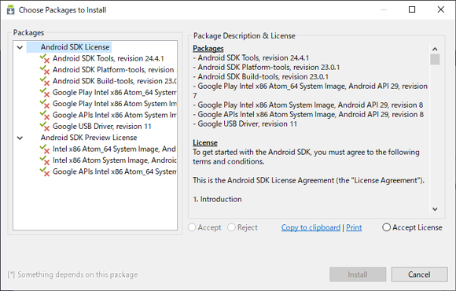Click the SDK installer title bar icon
456x291 pixels.
click(x=10, y=10)
